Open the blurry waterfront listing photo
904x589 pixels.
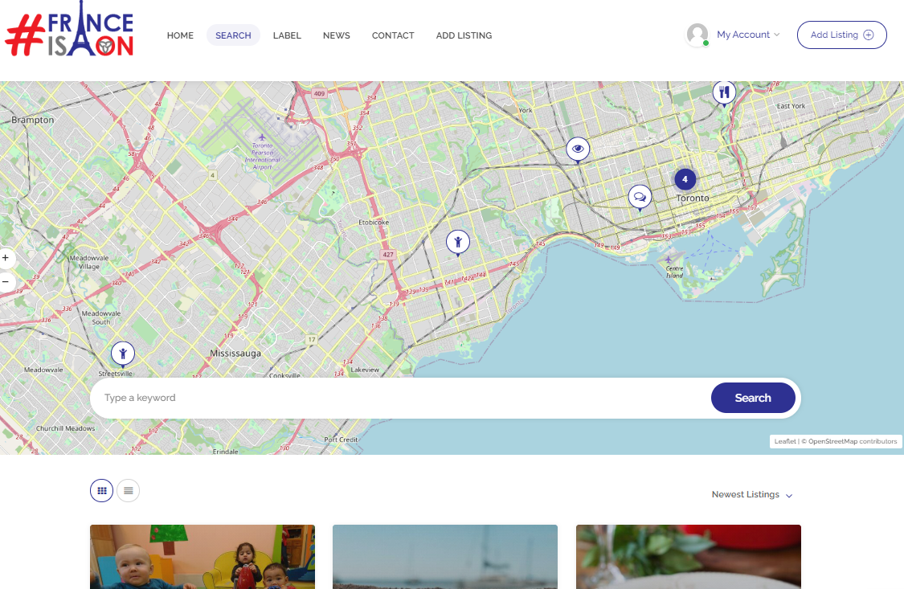pos(445,557)
